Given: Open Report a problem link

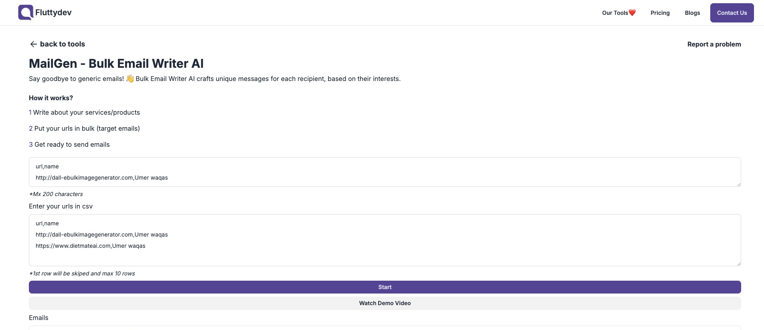Looking at the screenshot, I should click(714, 44).
